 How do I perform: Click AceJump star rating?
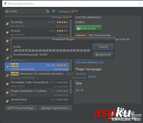click(62, 22)
